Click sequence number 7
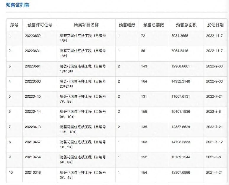Image resolution: width=229 pixels, height=185 pixels. 10,127
